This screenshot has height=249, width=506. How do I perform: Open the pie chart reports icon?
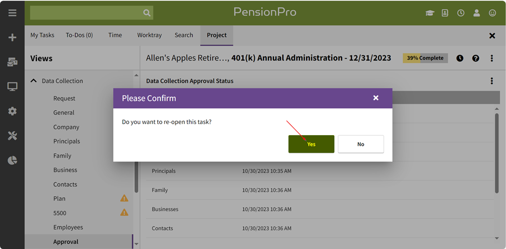point(12,160)
